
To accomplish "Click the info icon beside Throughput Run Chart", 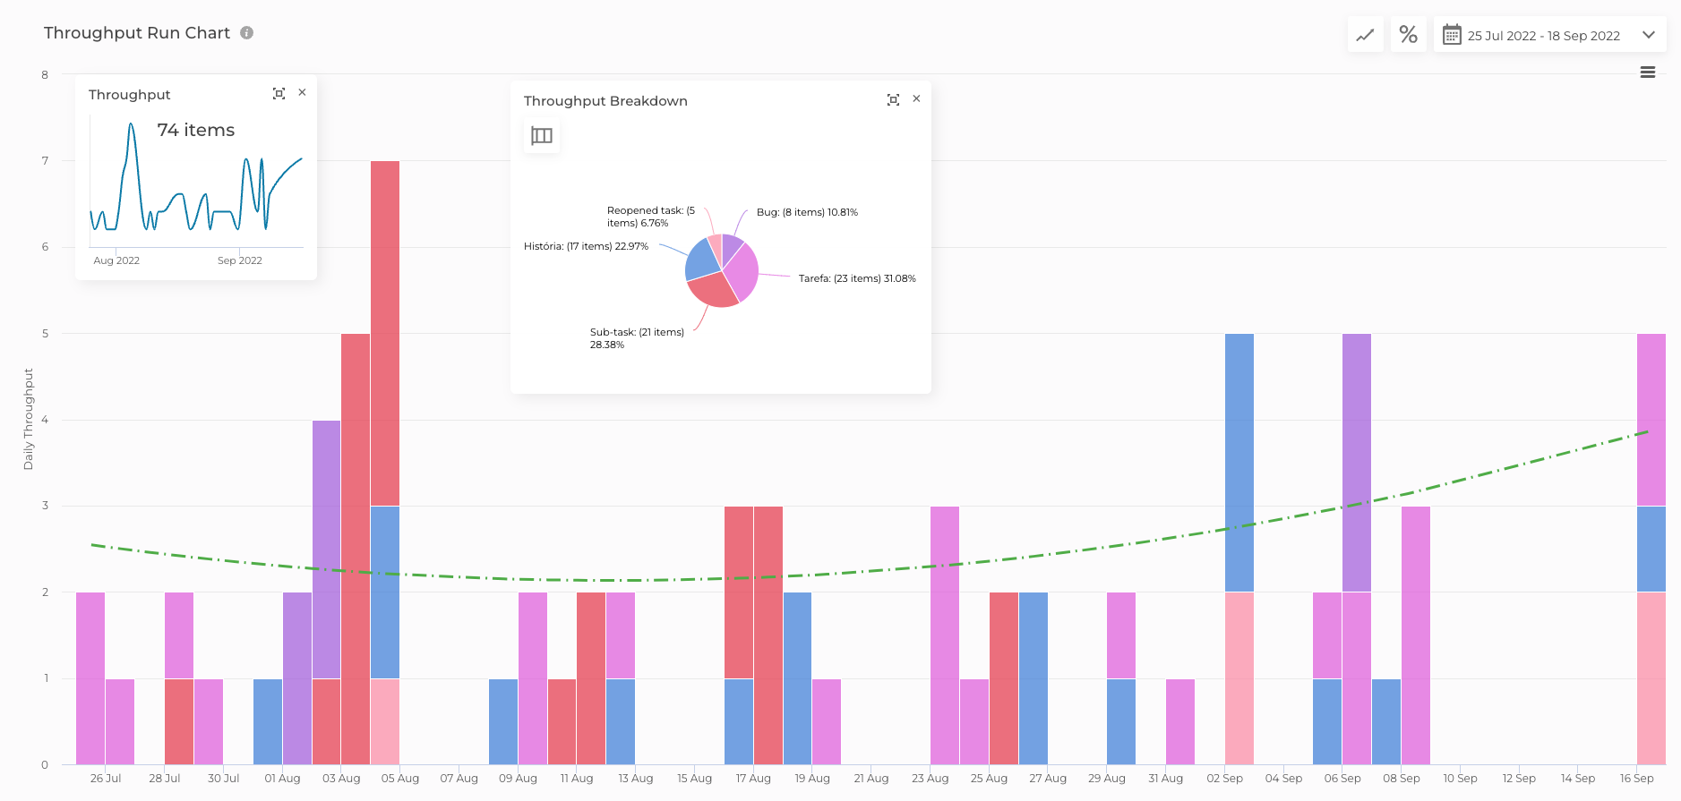I will tap(247, 33).
